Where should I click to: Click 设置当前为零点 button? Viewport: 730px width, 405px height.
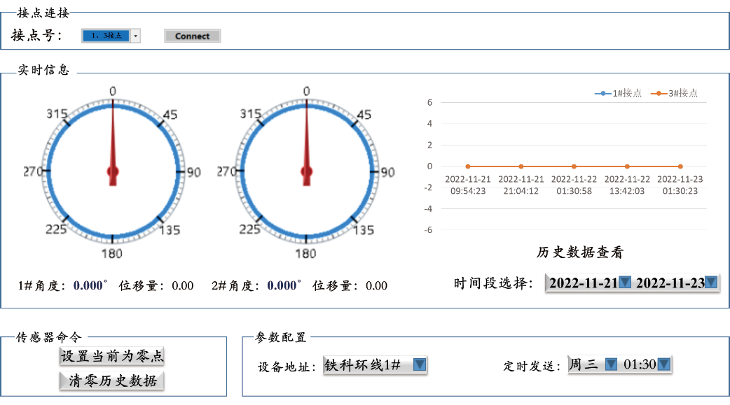112,356
